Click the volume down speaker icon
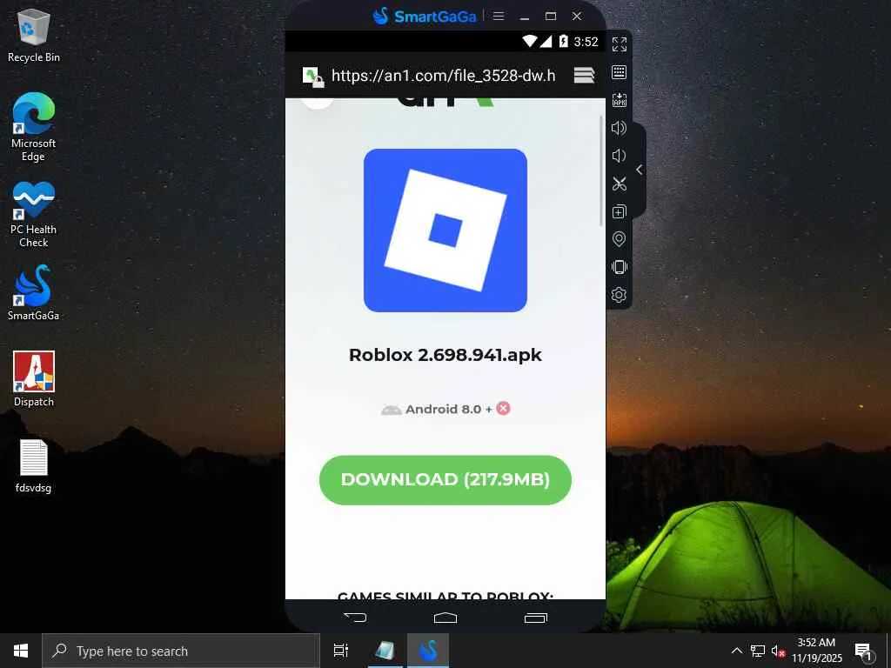The height and width of the screenshot is (668, 891). 620,156
